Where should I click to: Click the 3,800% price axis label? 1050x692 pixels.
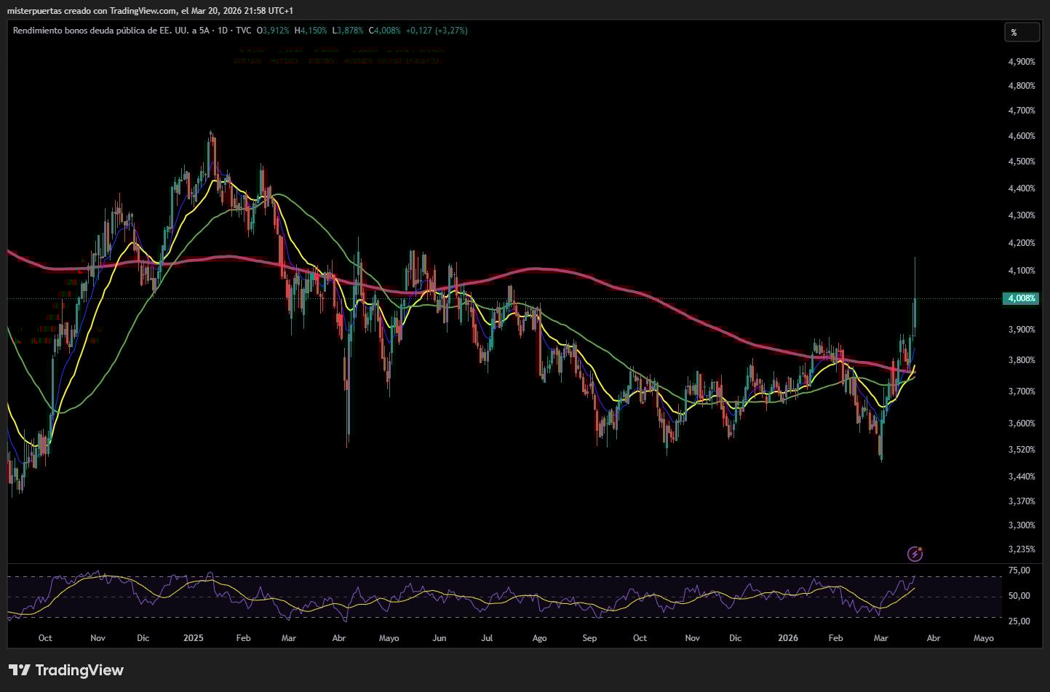click(x=1022, y=360)
